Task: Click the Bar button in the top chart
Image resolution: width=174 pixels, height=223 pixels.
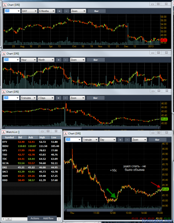Action: [97, 11]
